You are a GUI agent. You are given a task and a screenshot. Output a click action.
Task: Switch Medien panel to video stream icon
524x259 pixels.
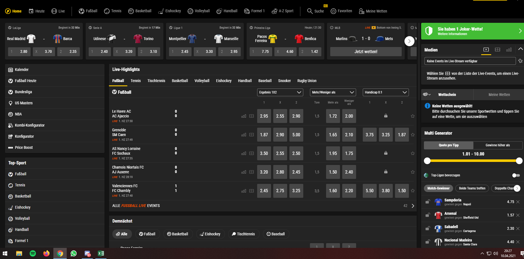486,50
